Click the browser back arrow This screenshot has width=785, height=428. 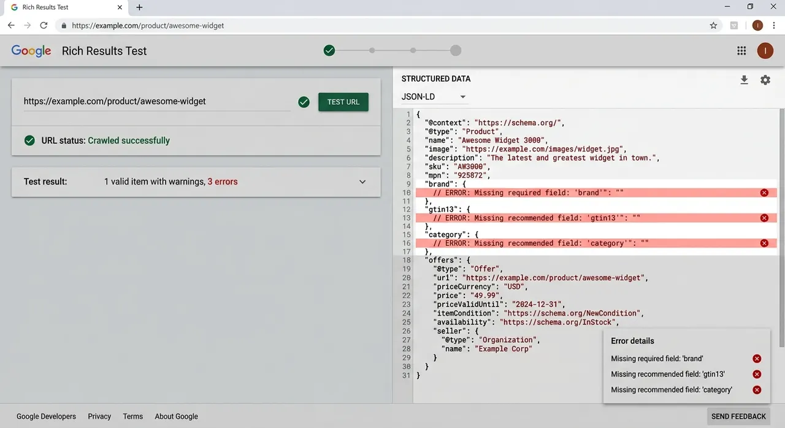(x=11, y=26)
